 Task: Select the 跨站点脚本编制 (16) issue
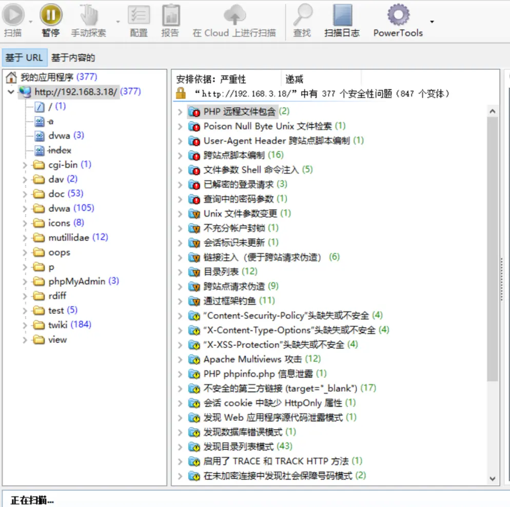point(243,155)
